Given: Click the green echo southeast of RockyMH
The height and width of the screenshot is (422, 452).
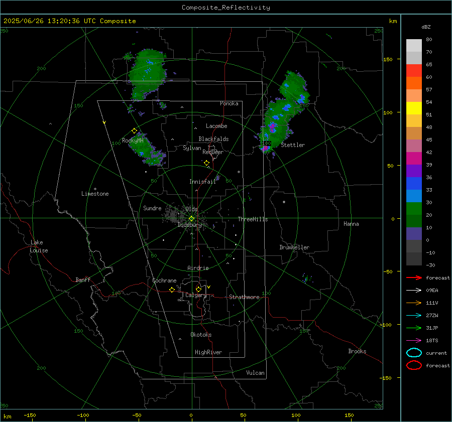Looking at the screenshot, I should (147, 150).
